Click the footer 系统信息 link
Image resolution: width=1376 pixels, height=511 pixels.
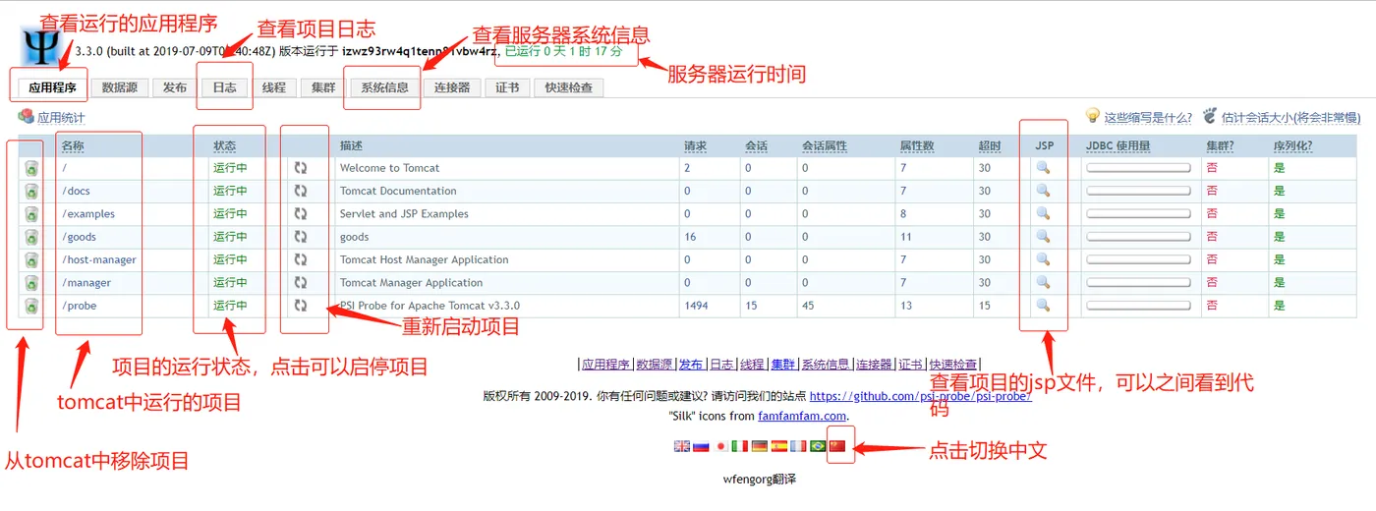point(826,364)
